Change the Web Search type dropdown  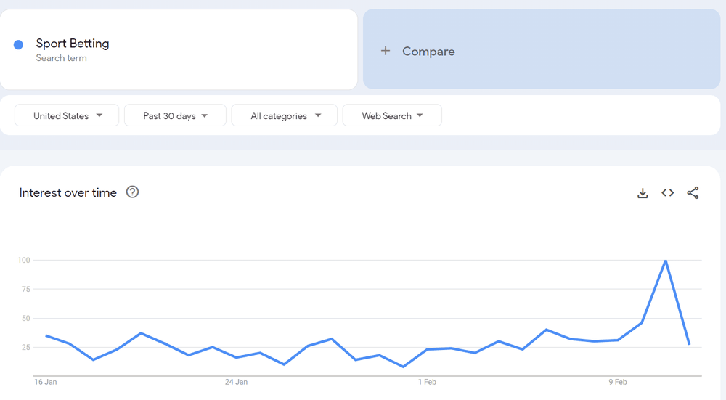coord(392,115)
